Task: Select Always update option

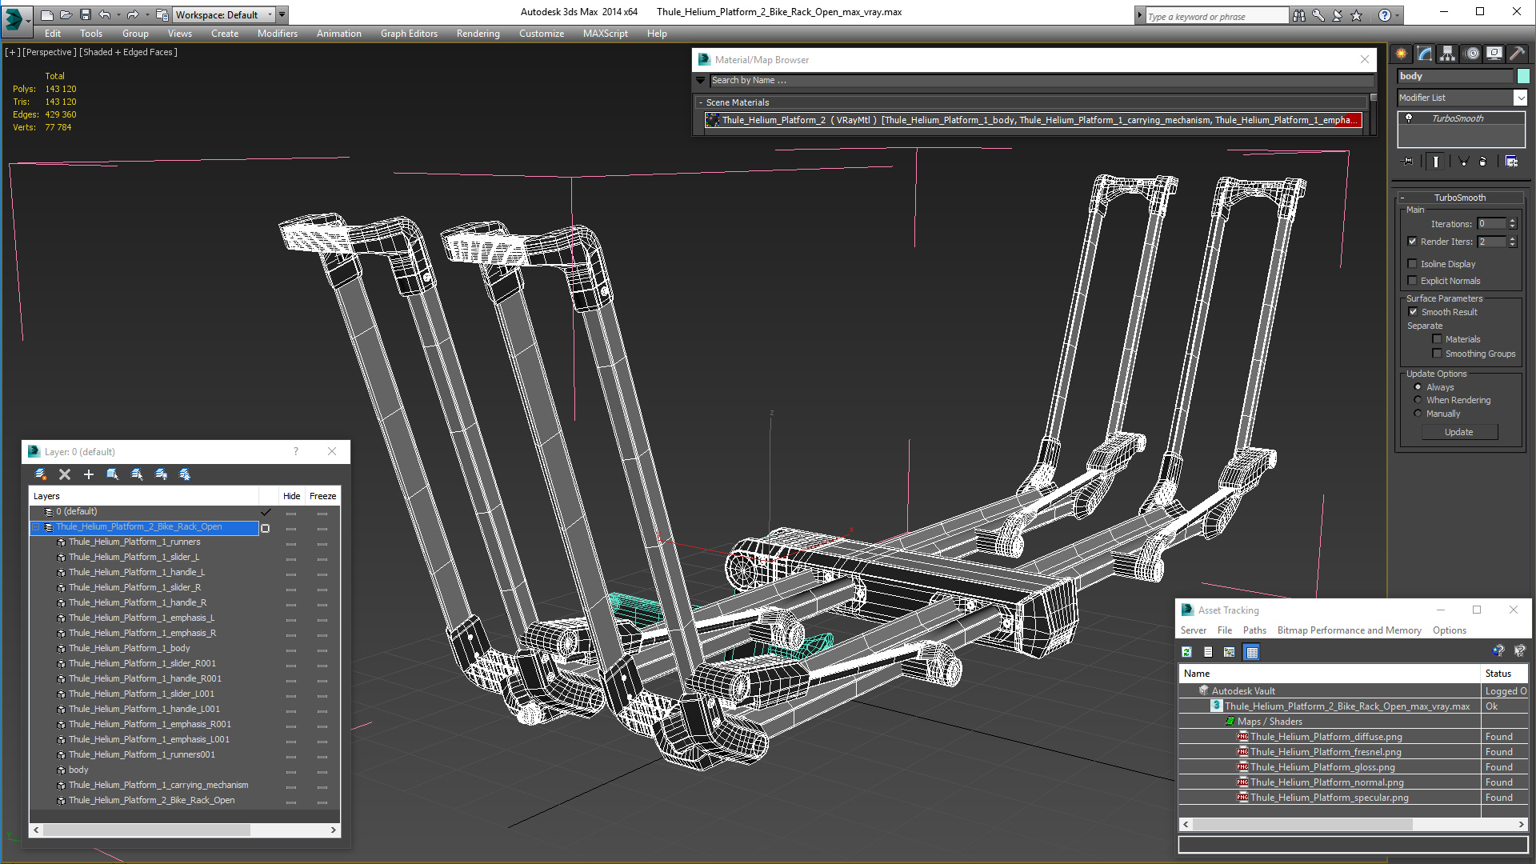Action: 1418,387
